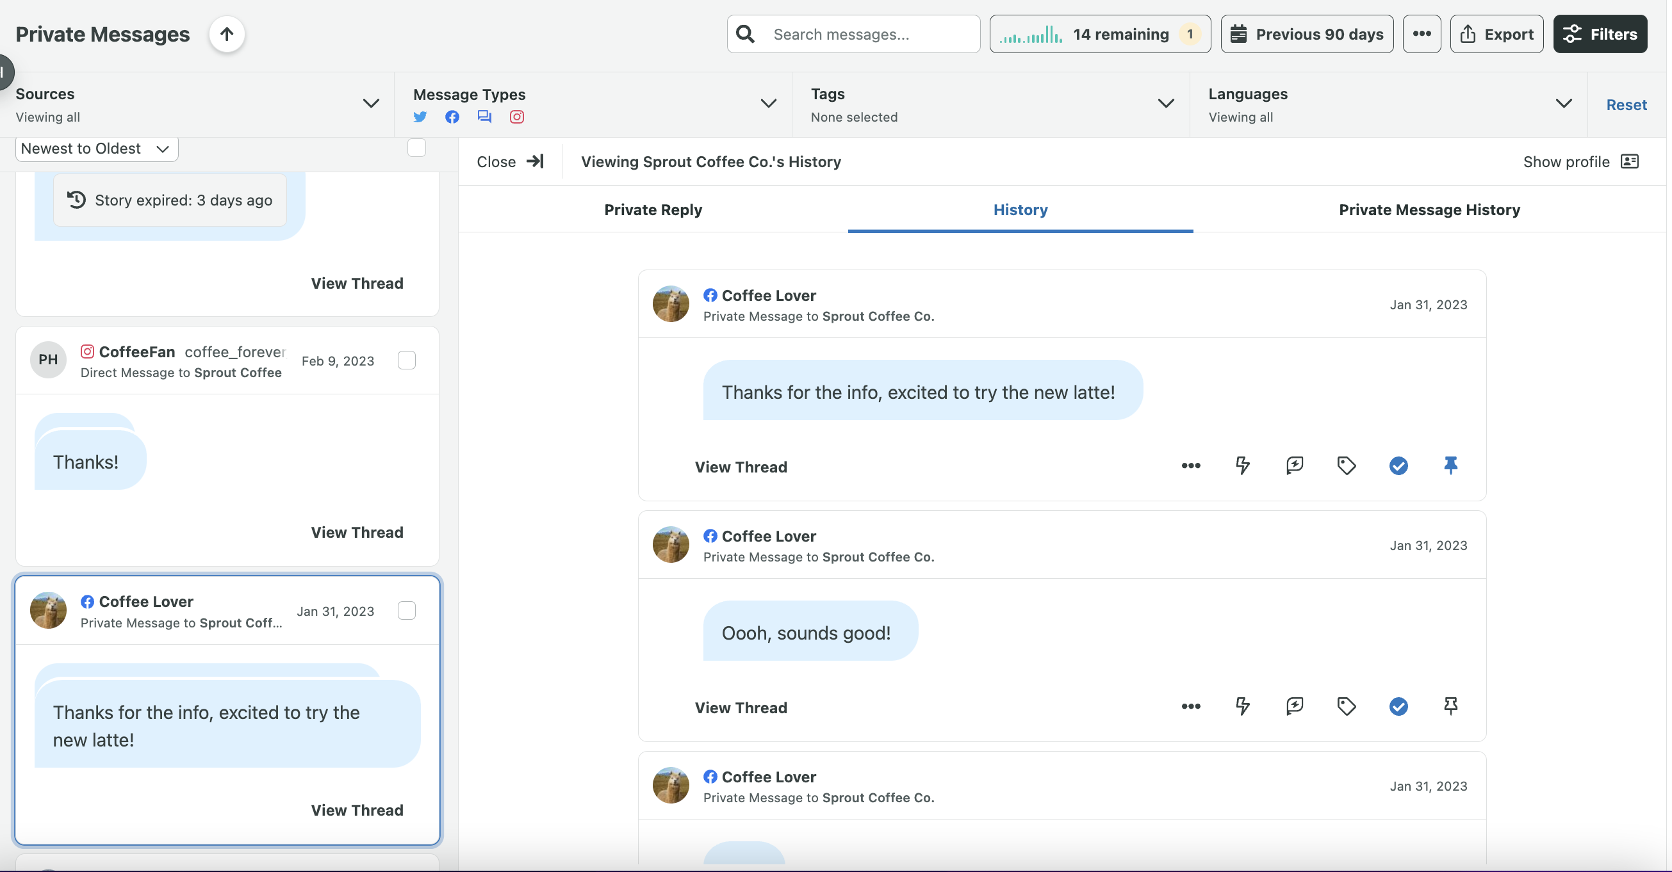This screenshot has height=872, width=1672.
Task: Click lightning automation icon on latte message
Action: click(1242, 465)
